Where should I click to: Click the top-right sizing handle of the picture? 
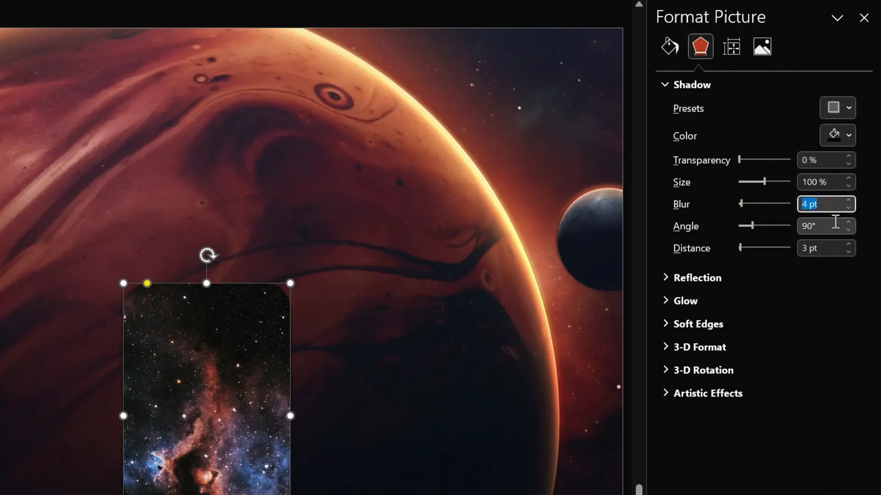(x=290, y=283)
